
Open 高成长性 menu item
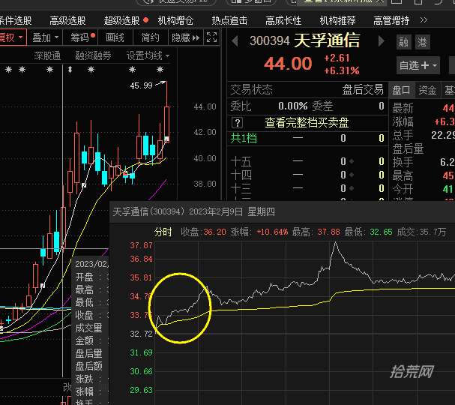pyautogui.click(x=283, y=20)
